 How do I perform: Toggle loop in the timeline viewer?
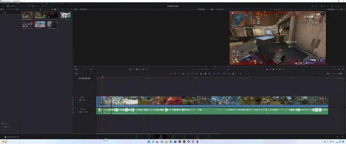click(284, 69)
